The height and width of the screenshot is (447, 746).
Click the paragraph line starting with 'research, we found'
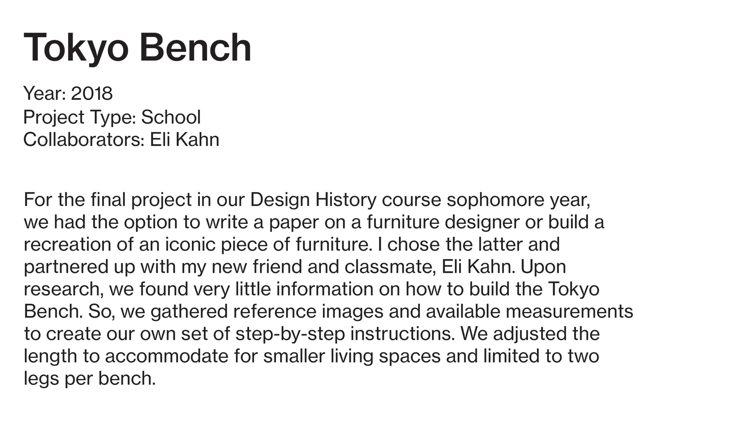pyautogui.click(x=312, y=289)
